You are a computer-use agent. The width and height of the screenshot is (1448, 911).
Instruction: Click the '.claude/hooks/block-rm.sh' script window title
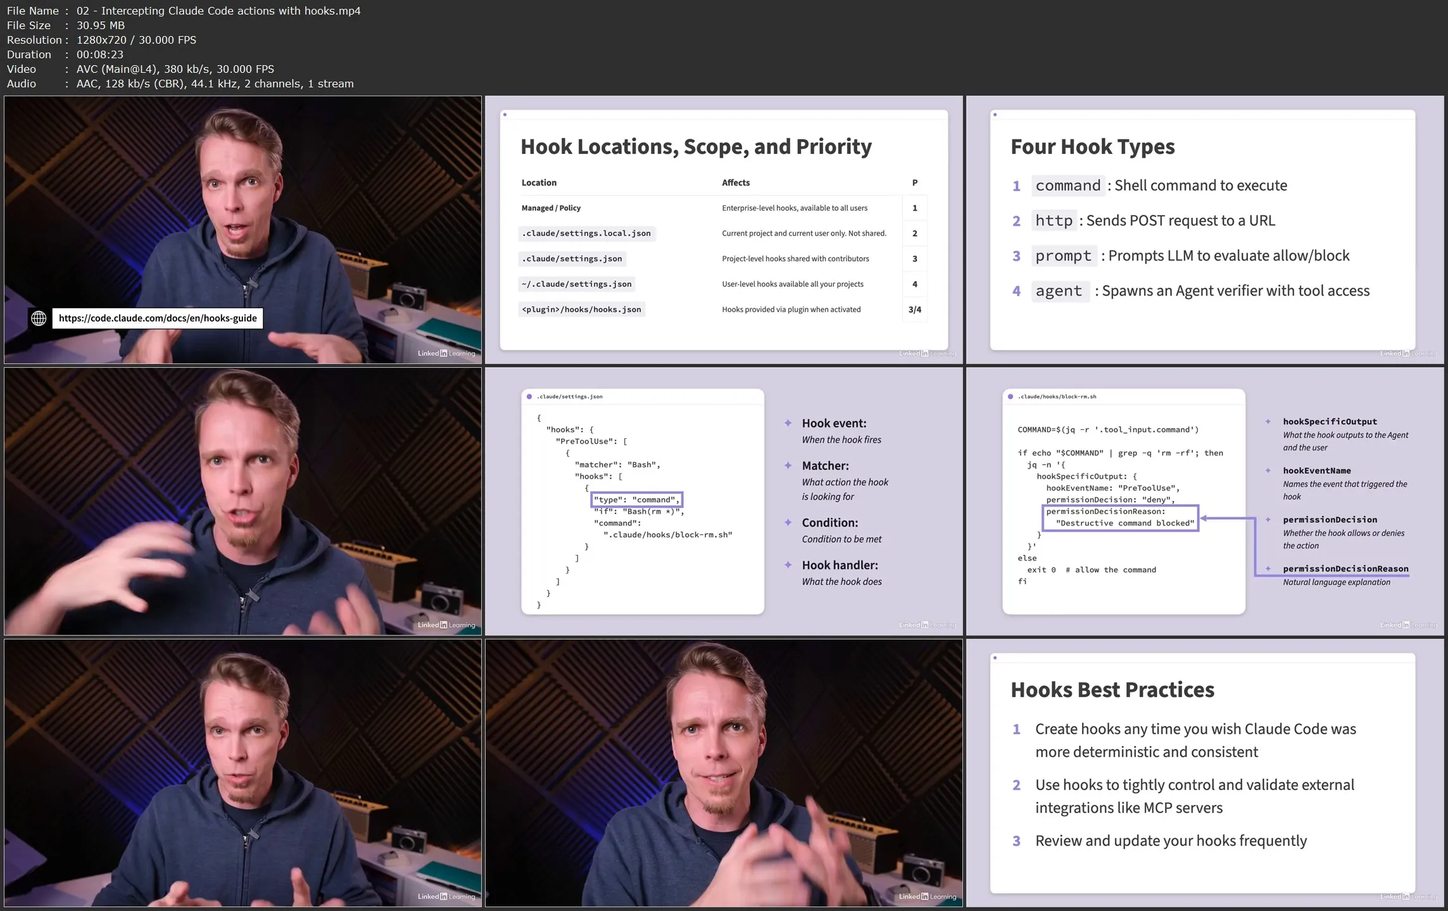pos(1057,397)
